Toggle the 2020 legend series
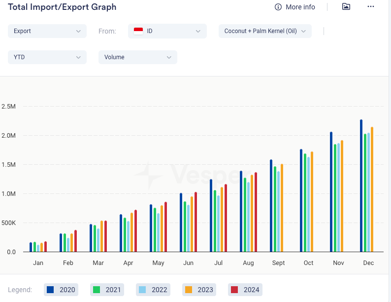Screen dimensions: 391x302 click(x=61, y=290)
